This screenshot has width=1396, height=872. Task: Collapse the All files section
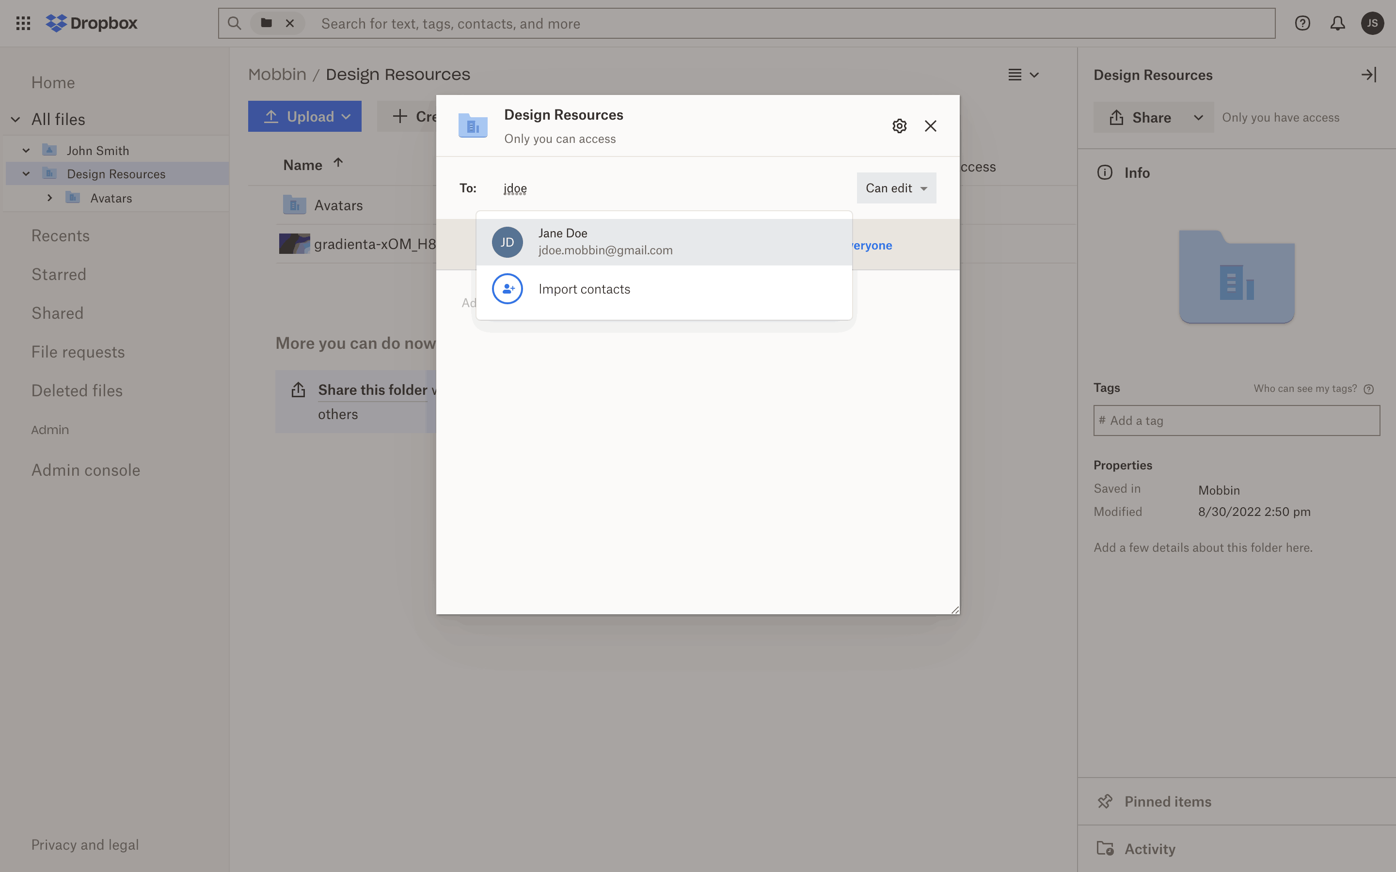coord(16,119)
